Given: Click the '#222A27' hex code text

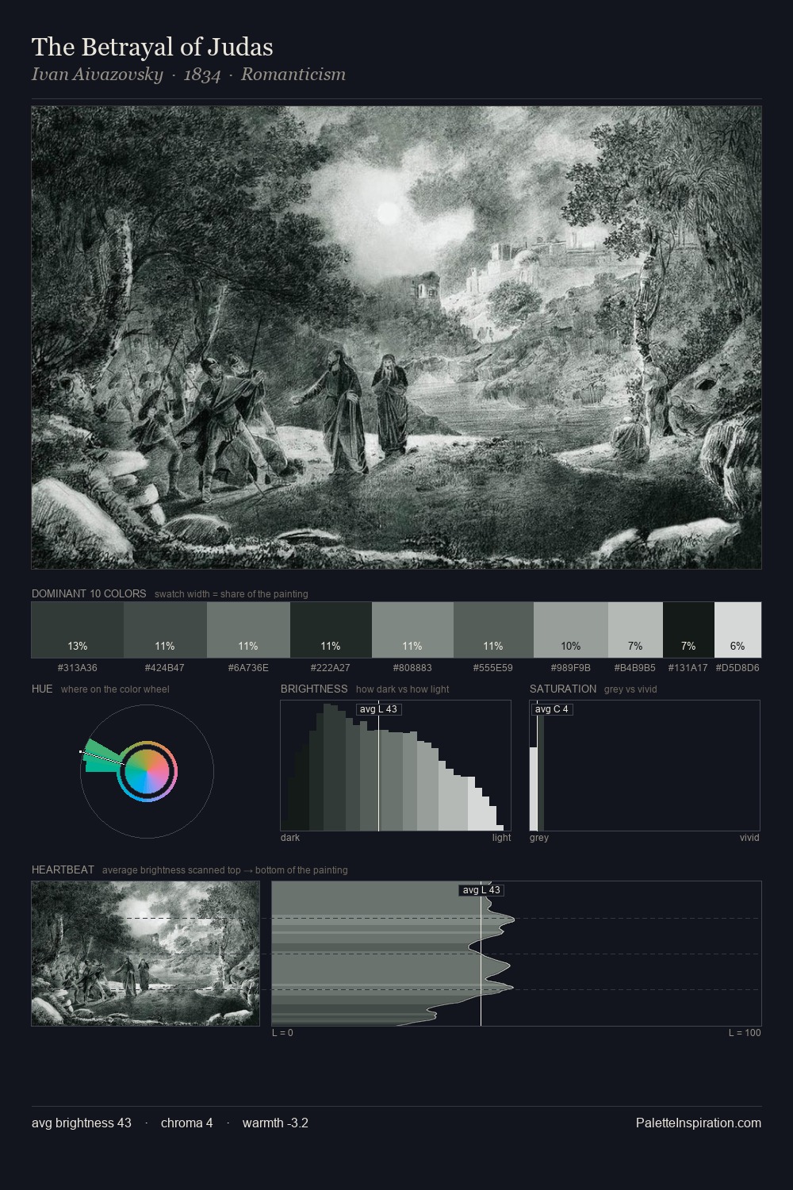Looking at the screenshot, I should 331,668.
